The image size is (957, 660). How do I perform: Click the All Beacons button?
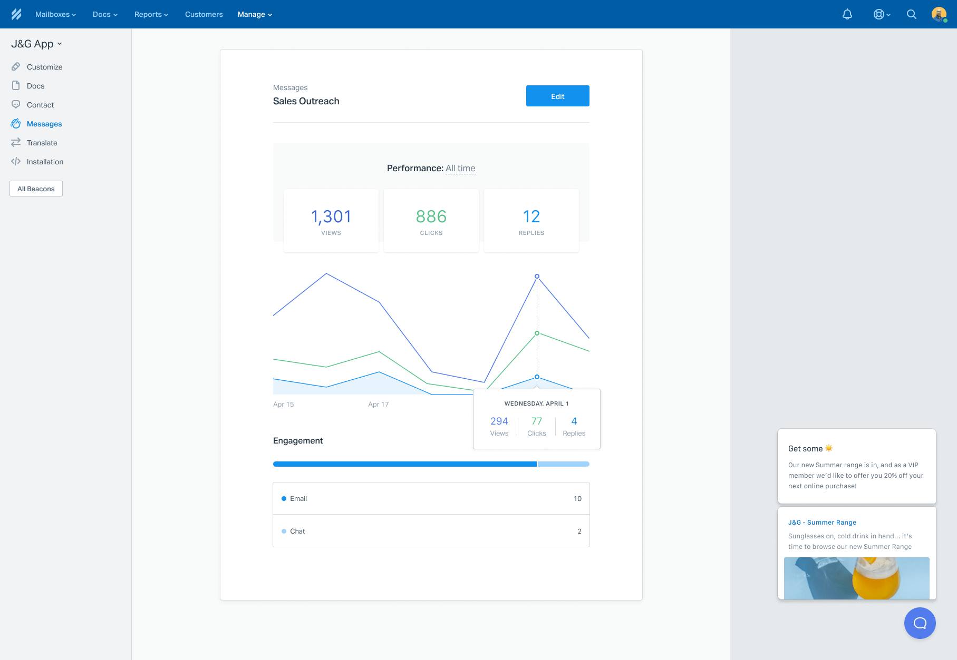point(36,189)
